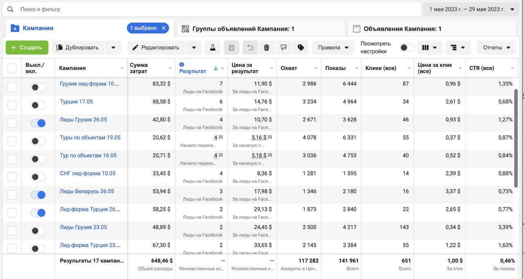Click the export/share icon next to trash

pyautogui.click(x=283, y=47)
